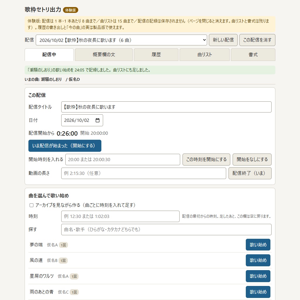Click いま配信が始まった（開始にする） button
Screen dimensions: 300x300
click(x=65, y=146)
